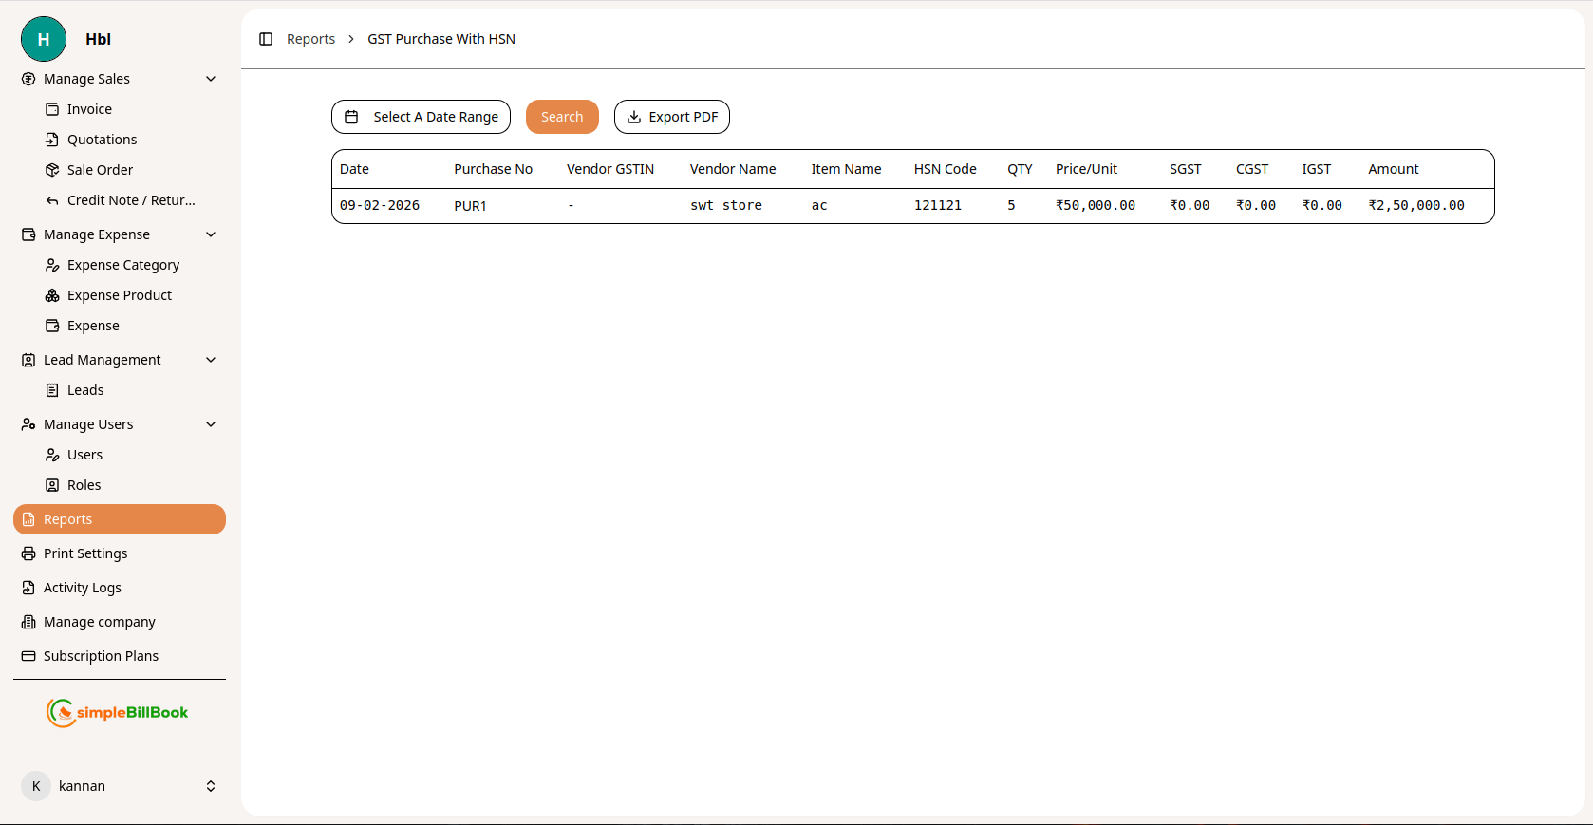
Task: Click the calendar icon in date range
Action: pos(351,117)
